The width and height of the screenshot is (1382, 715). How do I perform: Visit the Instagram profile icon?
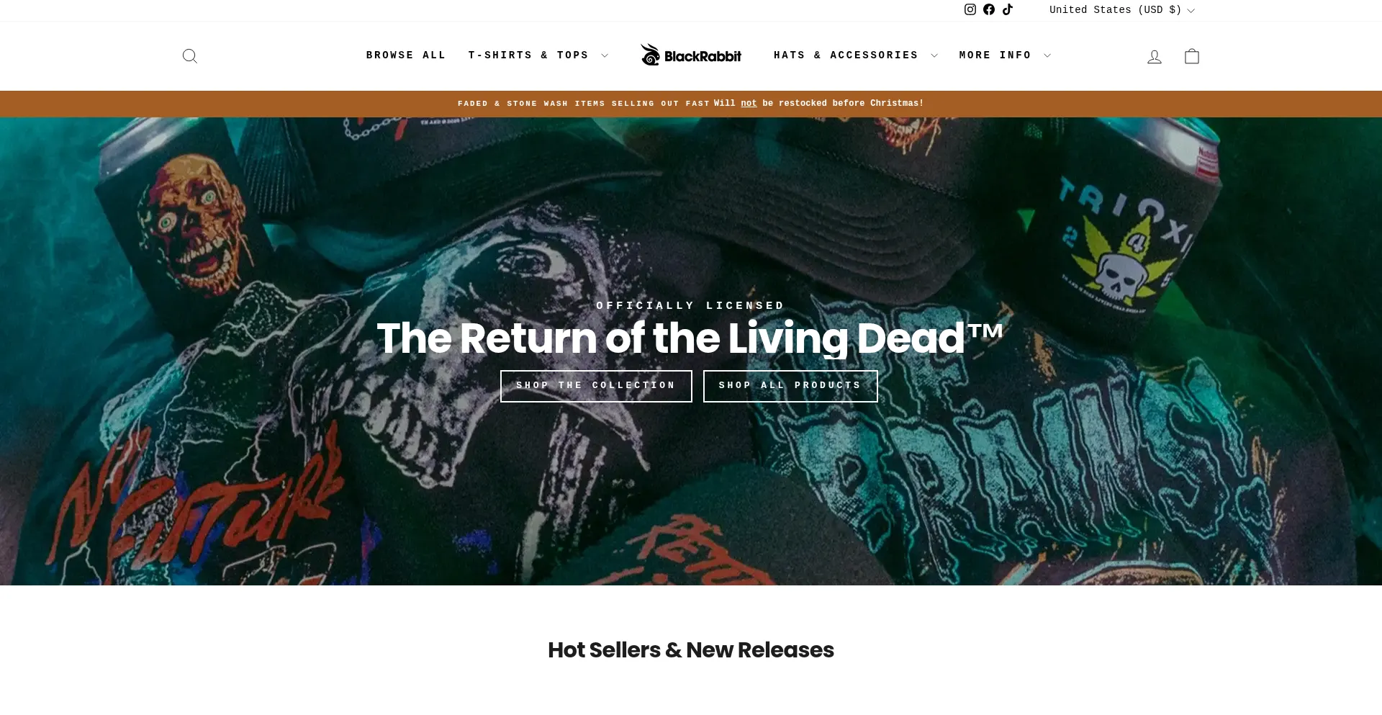970,9
